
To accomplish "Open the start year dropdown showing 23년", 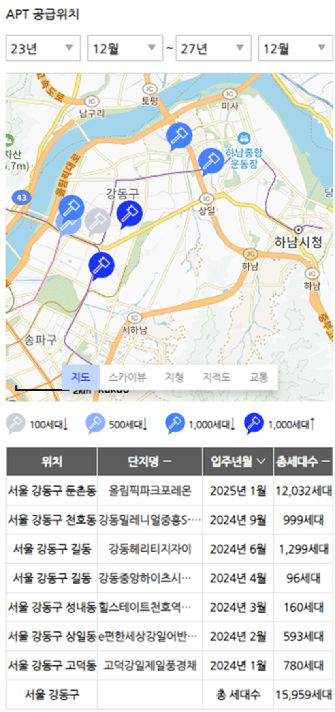I will [x=43, y=48].
